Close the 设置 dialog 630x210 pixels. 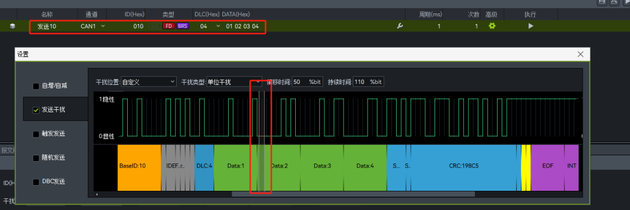coord(580,54)
